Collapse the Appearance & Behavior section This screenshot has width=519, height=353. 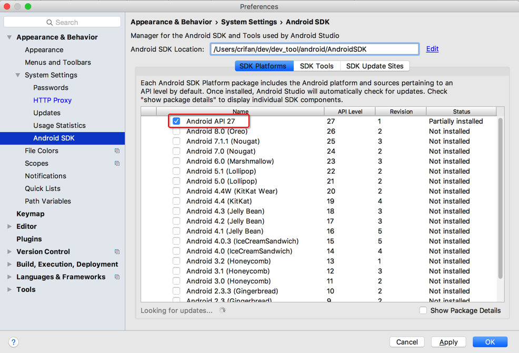coord(9,37)
